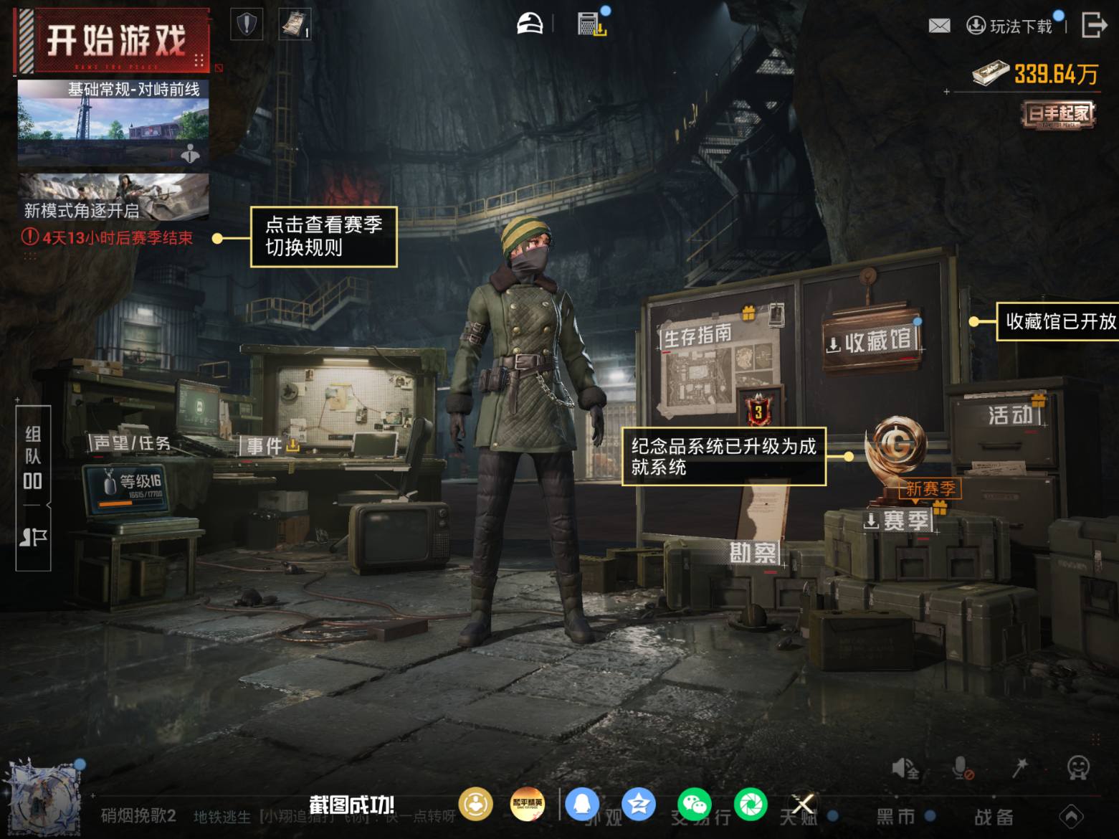Viewport: 1119px width, 839px height.
Task: Click the player name 硝烟挽歌2
Action: 138,815
